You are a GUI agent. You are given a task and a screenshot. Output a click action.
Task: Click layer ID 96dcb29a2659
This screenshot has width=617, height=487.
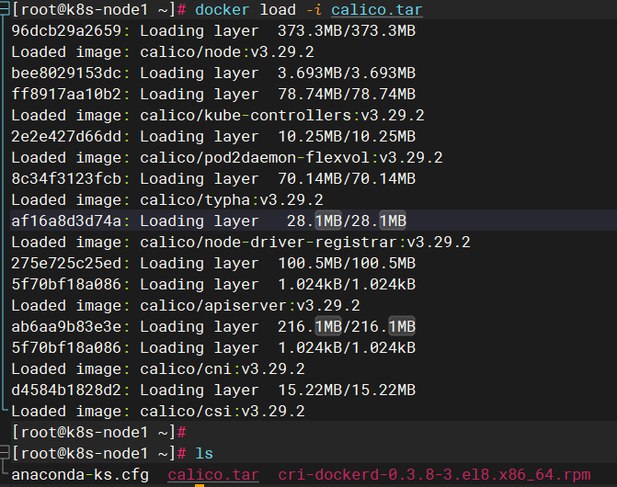[x=66, y=30]
